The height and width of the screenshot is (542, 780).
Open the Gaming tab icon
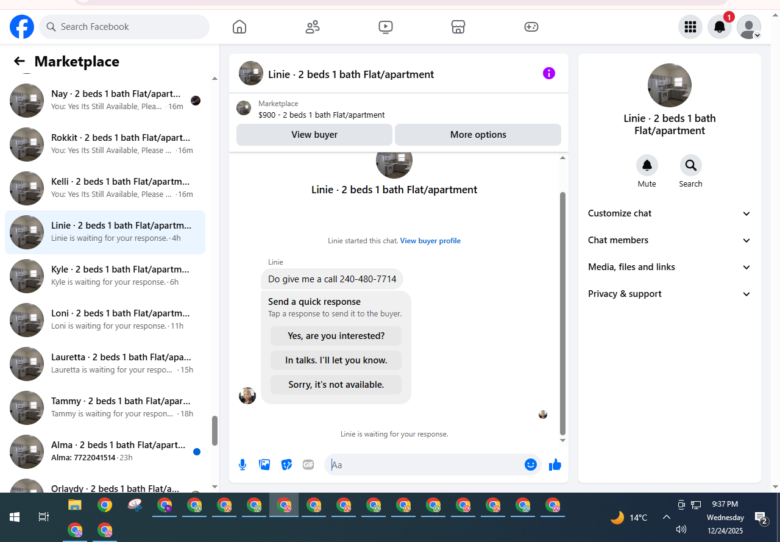531,27
